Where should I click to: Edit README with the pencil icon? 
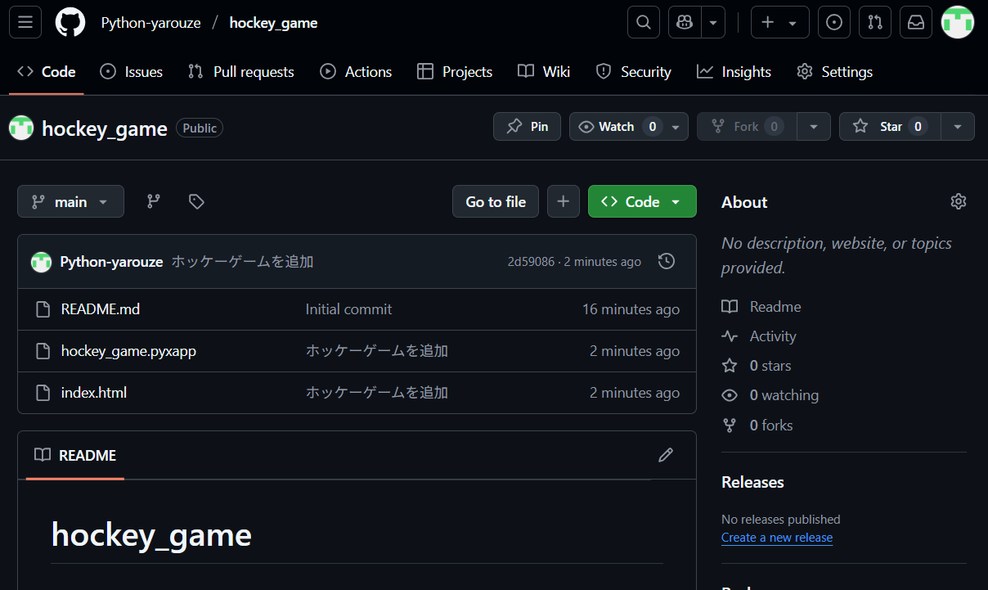(x=666, y=455)
